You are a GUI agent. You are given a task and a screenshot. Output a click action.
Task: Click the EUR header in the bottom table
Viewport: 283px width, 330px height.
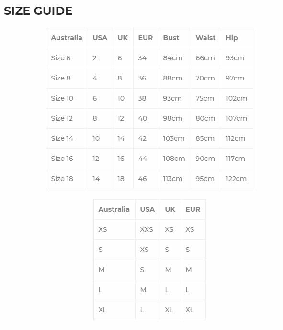pyautogui.click(x=193, y=209)
